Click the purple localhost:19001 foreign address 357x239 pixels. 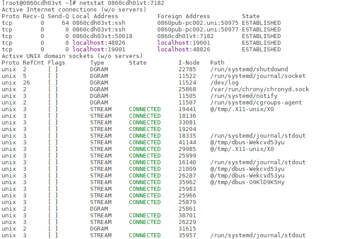pos(183,42)
